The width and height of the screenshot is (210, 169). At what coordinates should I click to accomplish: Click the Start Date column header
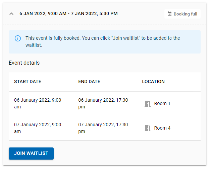(x=28, y=81)
